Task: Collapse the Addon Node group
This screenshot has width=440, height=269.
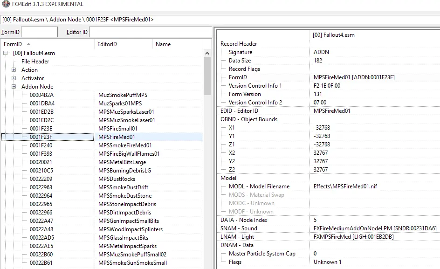Action: 14,87
